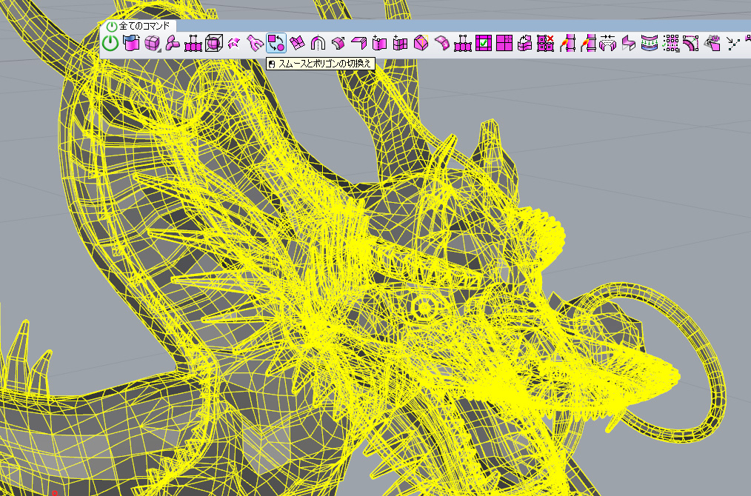751x496 pixels.
Task: Select the branching pipe tool icon
Action: (x=256, y=43)
